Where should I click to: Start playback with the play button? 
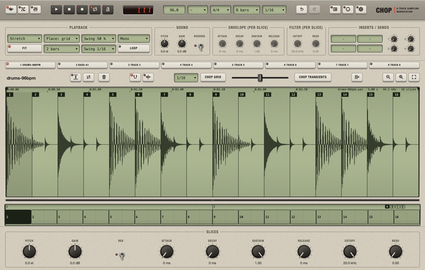click(56, 10)
